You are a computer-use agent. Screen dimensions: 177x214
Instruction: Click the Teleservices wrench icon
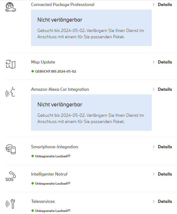click(10, 204)
